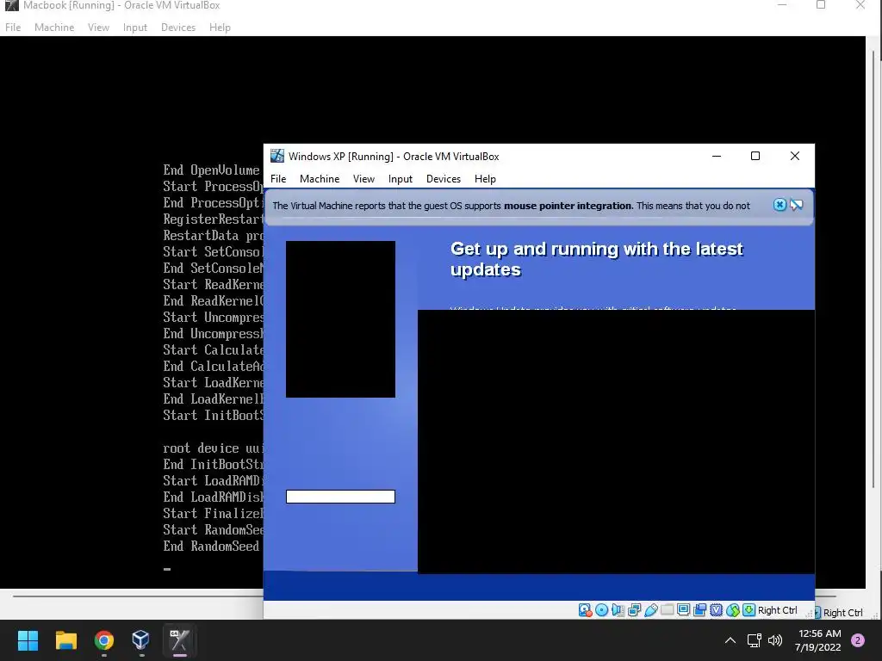The image size is (882, 661).
Task: Open File menu in Windows XP VM window
Action: [278, 179]
